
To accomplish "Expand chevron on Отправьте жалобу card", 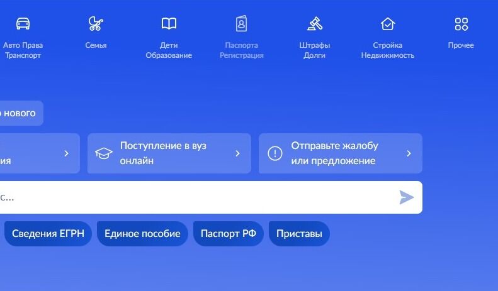I will click(409, 153).
